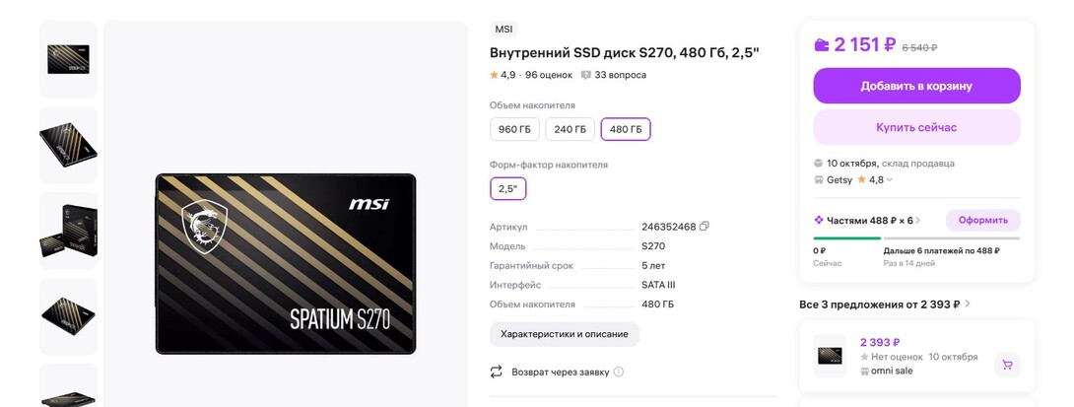Image resolution: width=1074 pixels, height=407 pixels.
Task: Click the 'Частями' installment icon
Action: [x=819, y=220]
